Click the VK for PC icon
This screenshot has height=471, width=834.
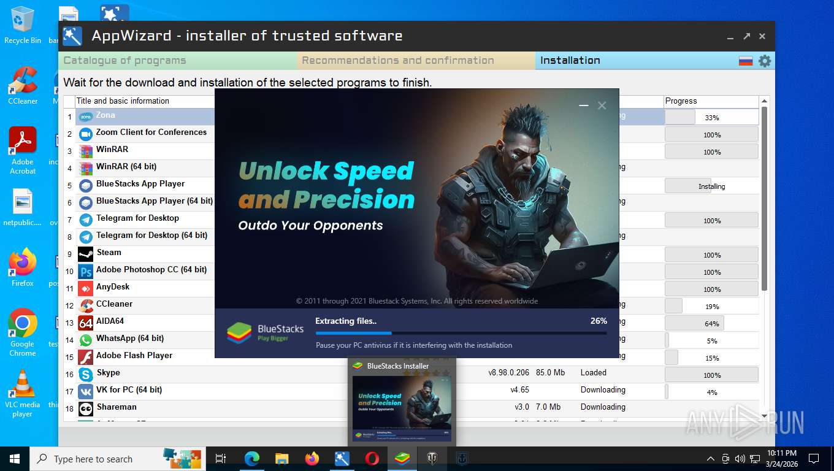pos(86,391)
